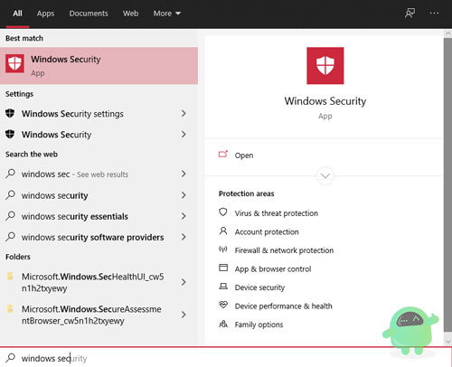This screenshot has height=367, width=452.
Task: Click the search magnifier icon in the search box
Action: (10, 358)
